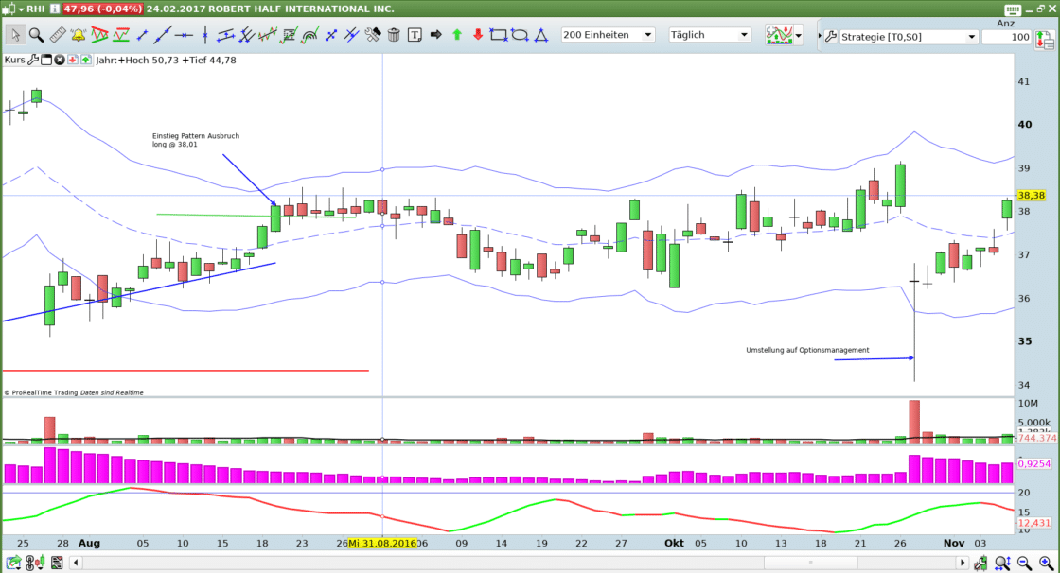Viewport: 1060px width, 573px height.
Task: Select the horizontal line tool
Action: click(x=184, y=35)
